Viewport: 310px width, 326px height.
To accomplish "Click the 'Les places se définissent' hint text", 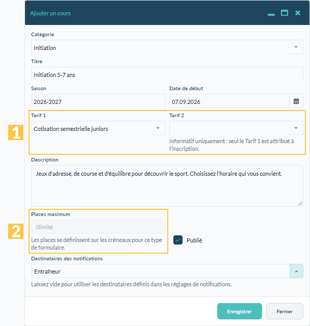I will 96,243.
